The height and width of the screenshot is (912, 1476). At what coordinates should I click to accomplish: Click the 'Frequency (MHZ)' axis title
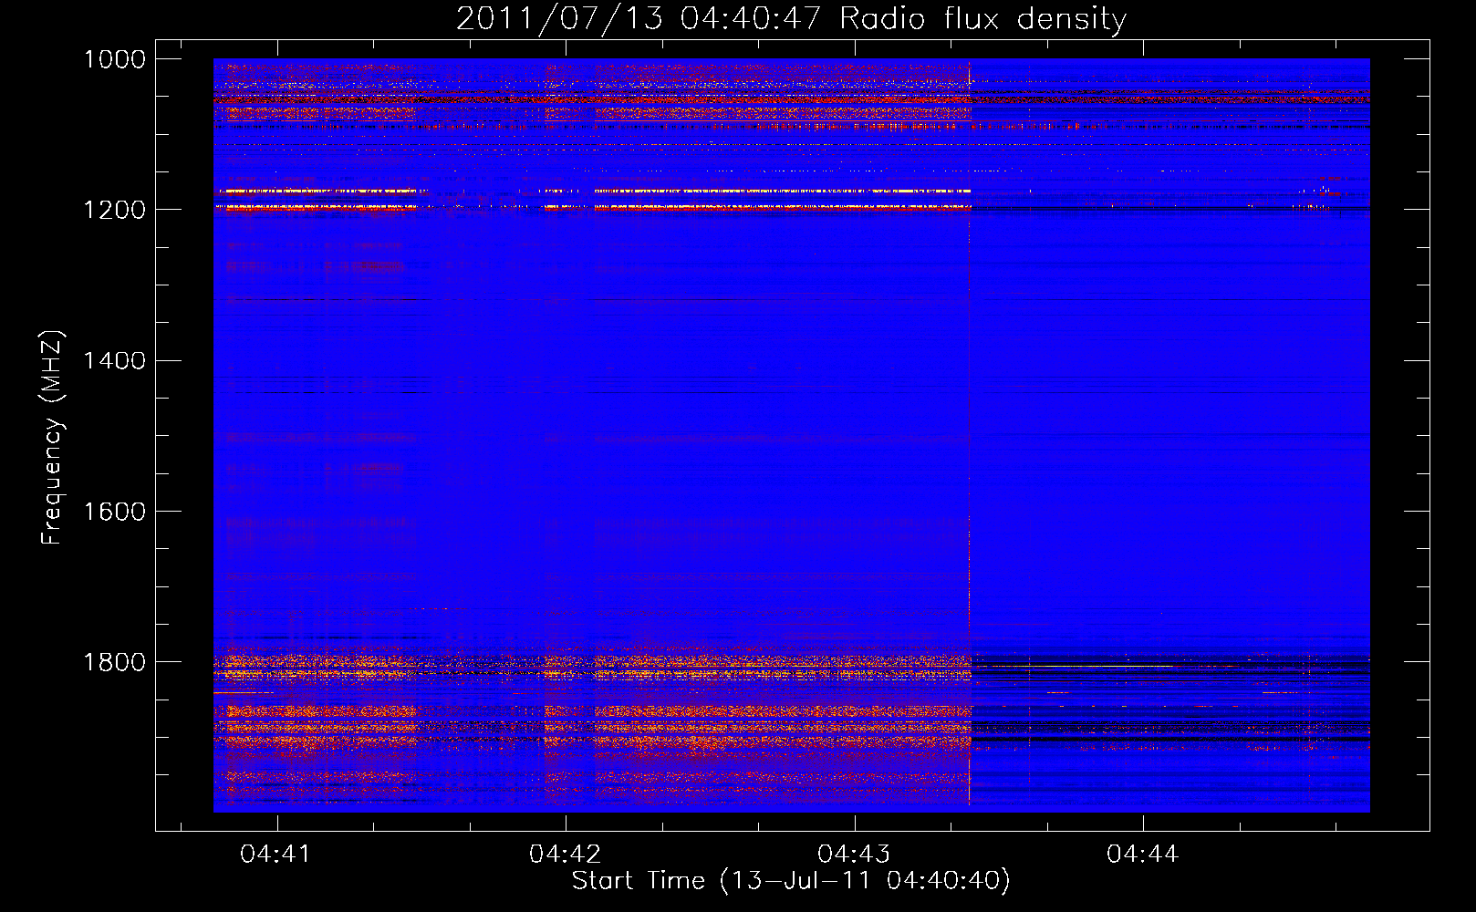pyautogui.click(x=53, y=438)
